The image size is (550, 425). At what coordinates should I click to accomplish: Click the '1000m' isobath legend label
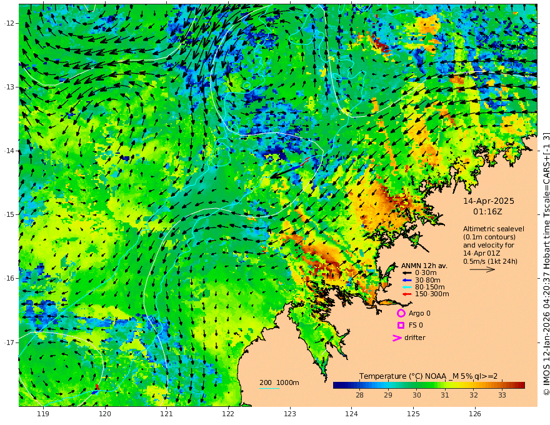click(x=287, y=382)
